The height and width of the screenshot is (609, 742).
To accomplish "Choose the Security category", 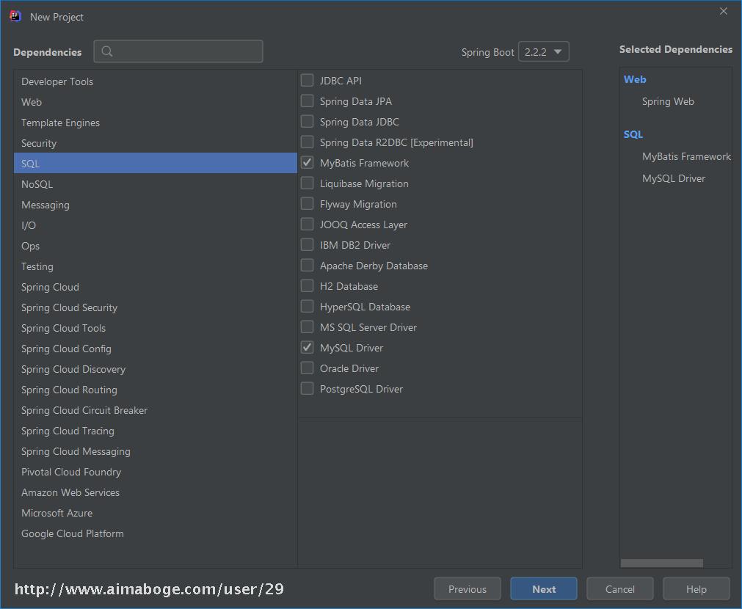I will 156,143.
